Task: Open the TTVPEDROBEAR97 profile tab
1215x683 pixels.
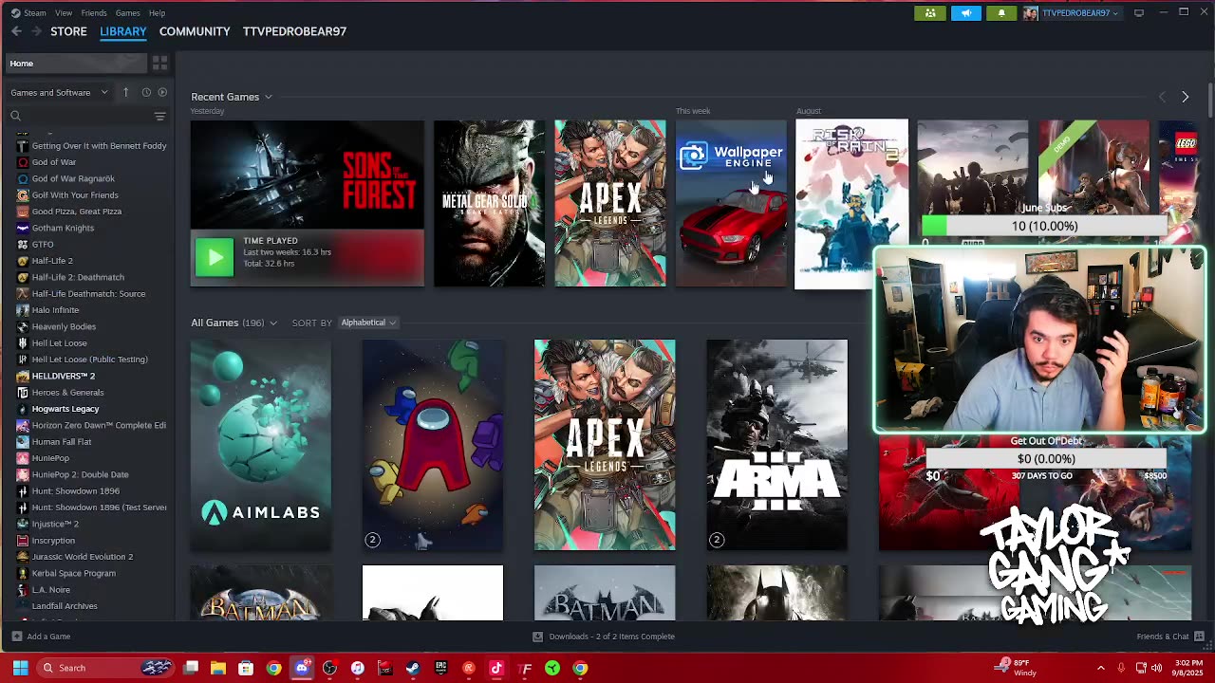Action: [x=294, y=31]
